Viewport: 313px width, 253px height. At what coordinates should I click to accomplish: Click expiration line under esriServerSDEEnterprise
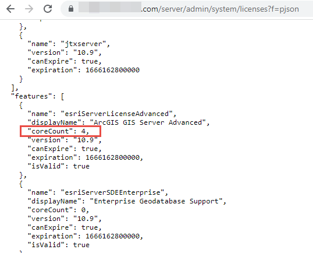click(86, 236)
